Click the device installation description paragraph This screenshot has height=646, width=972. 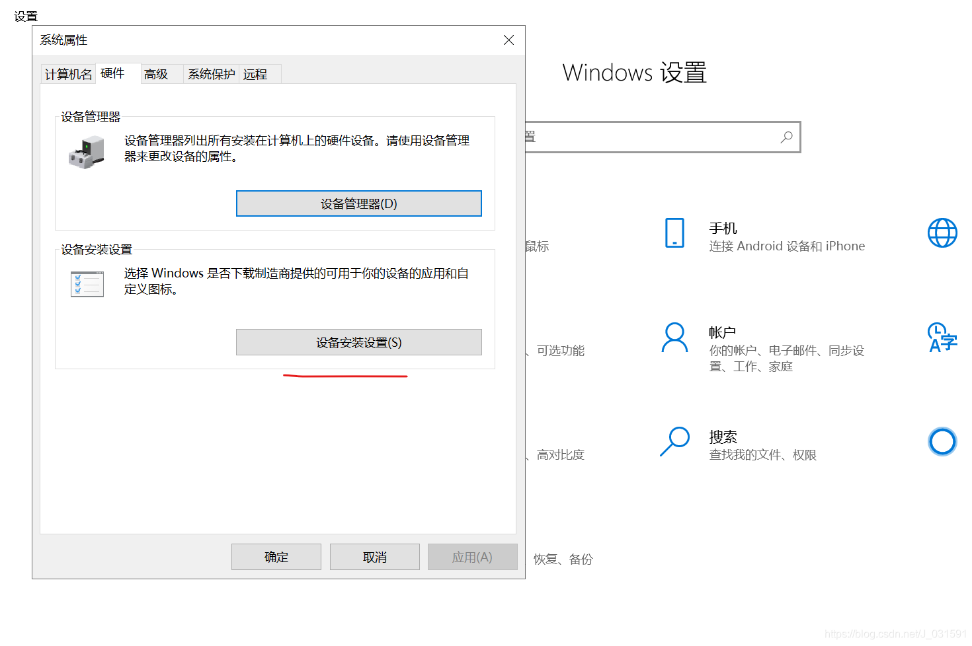(296, 281)
